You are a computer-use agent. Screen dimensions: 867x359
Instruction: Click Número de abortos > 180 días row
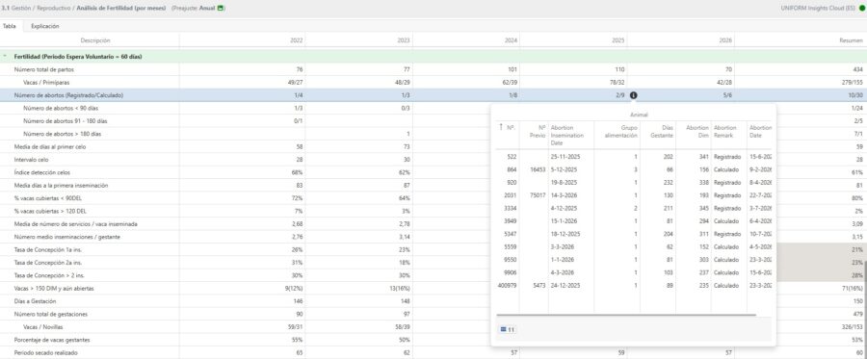point(62,134)
